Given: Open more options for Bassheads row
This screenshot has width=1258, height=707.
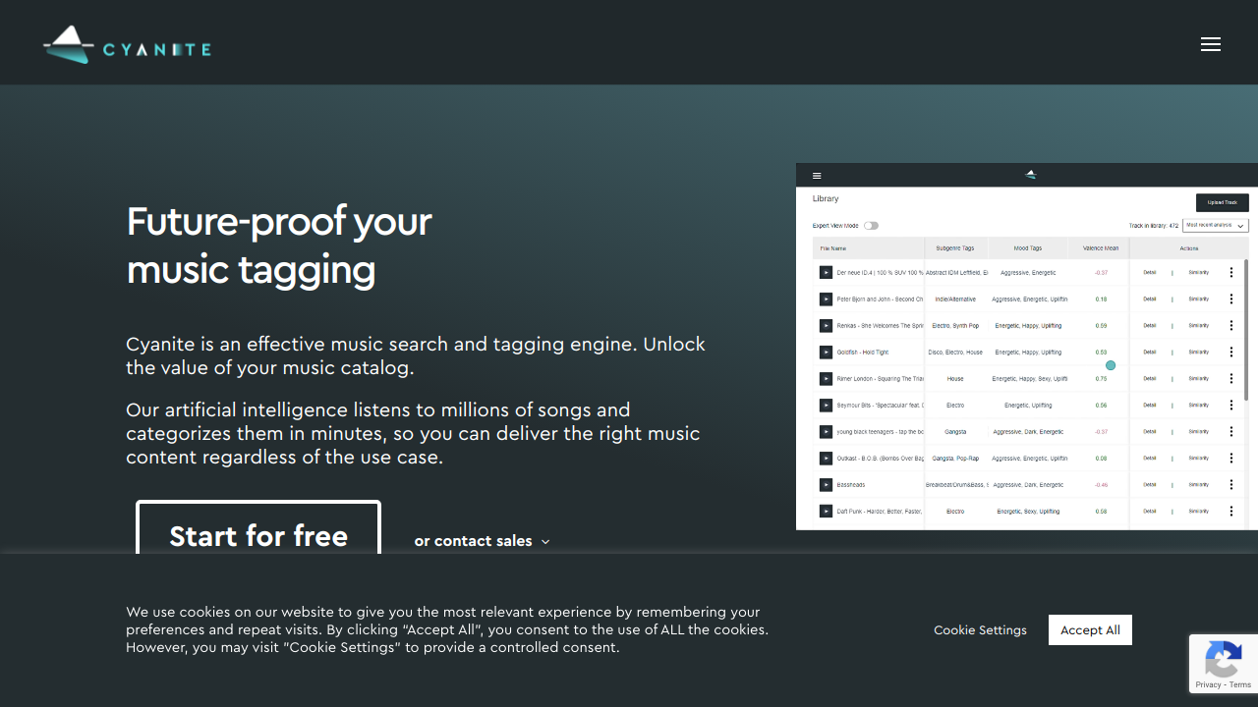Looking at the screenshot, I should coord(1231,484).
